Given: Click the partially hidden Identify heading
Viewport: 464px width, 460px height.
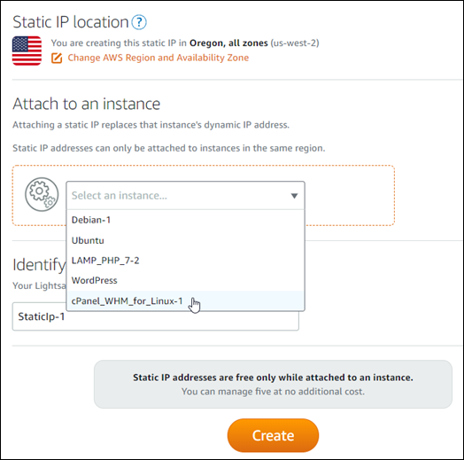Looking at the screenshot, I should click(x=39, y=265).
